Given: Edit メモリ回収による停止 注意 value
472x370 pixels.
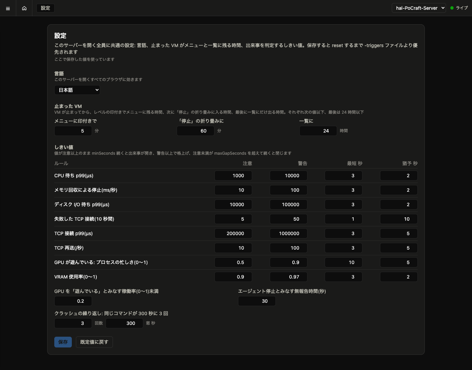Looking at the screenshot, I should [233, 190].
